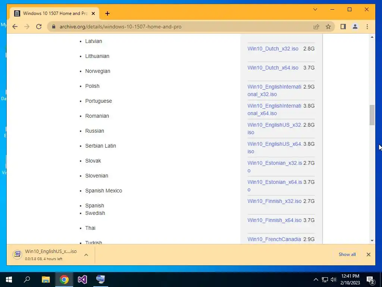
Task: Close the Windows 10 1507 tab
Action: coord(93,13)
